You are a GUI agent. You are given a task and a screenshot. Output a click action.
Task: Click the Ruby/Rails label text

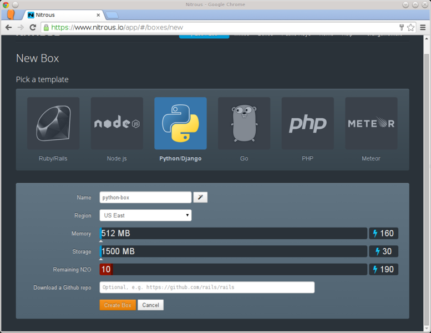pyautogui.click(x=53, y=158)
